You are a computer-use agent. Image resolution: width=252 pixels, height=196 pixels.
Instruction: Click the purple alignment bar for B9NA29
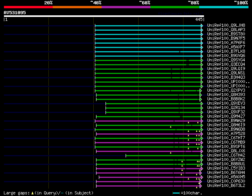148,121
